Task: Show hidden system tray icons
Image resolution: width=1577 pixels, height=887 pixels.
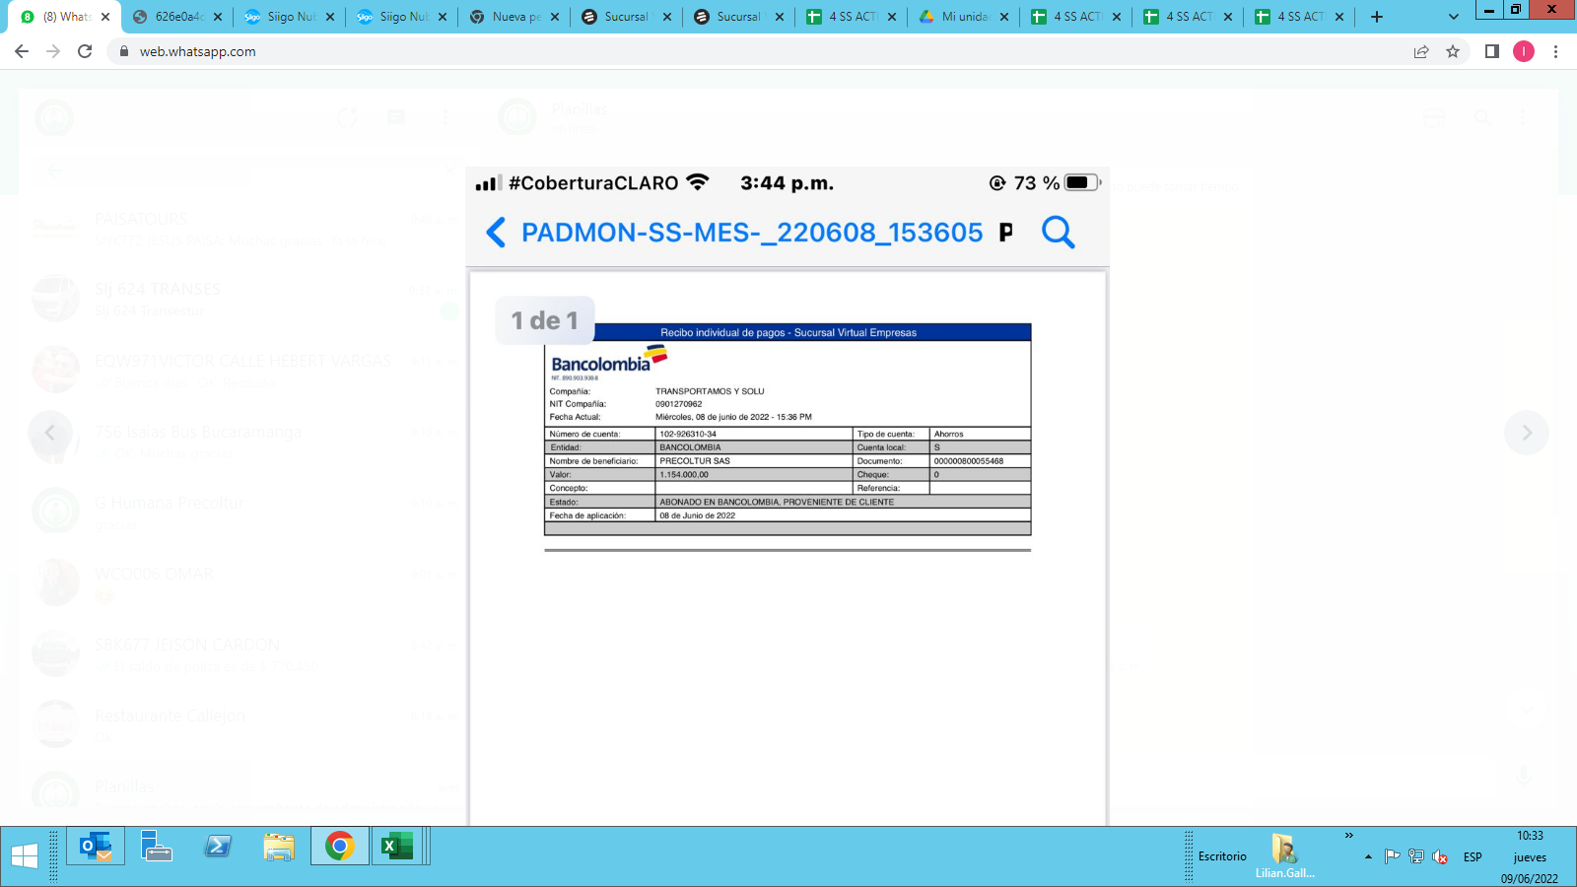Action: pyautogui.click(x=1368, y=857)
